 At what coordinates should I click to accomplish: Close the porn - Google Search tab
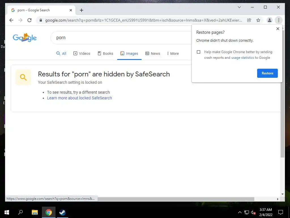[x=71, y=10]
